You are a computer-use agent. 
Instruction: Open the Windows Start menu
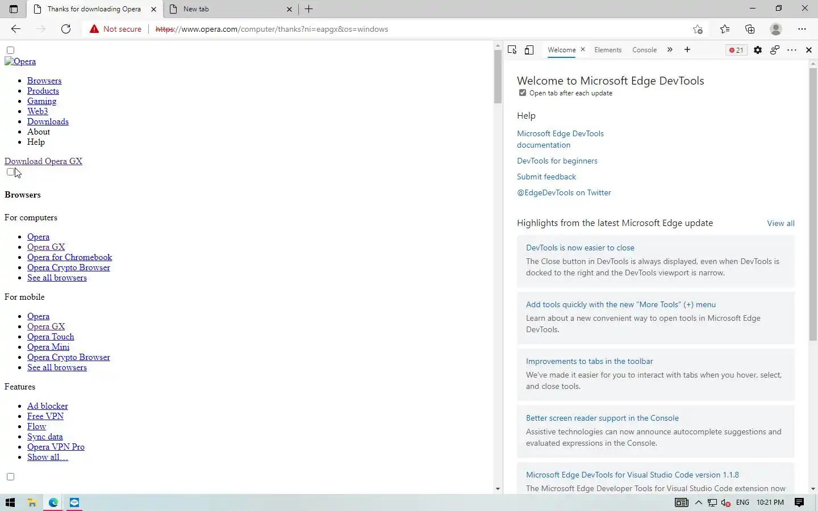10,502
